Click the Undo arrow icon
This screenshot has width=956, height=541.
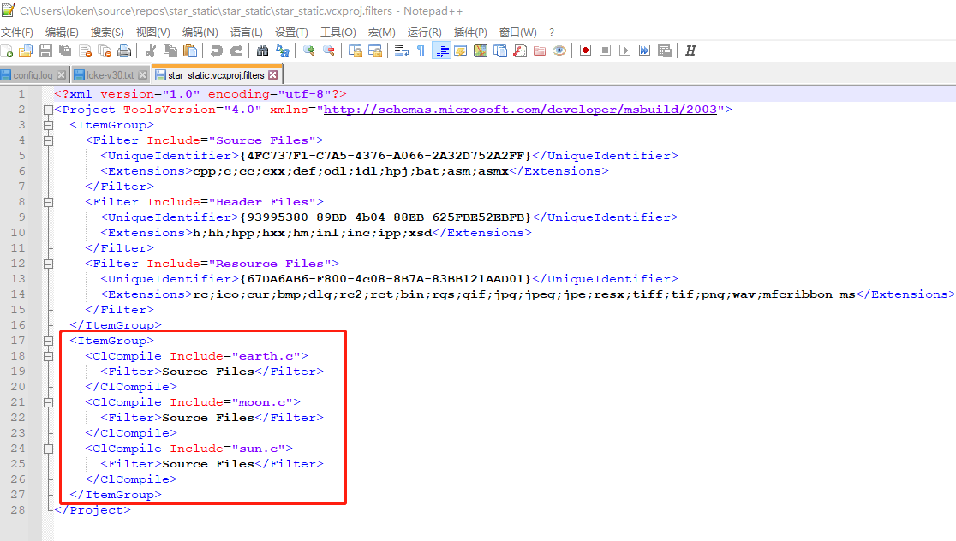[217, 51]
